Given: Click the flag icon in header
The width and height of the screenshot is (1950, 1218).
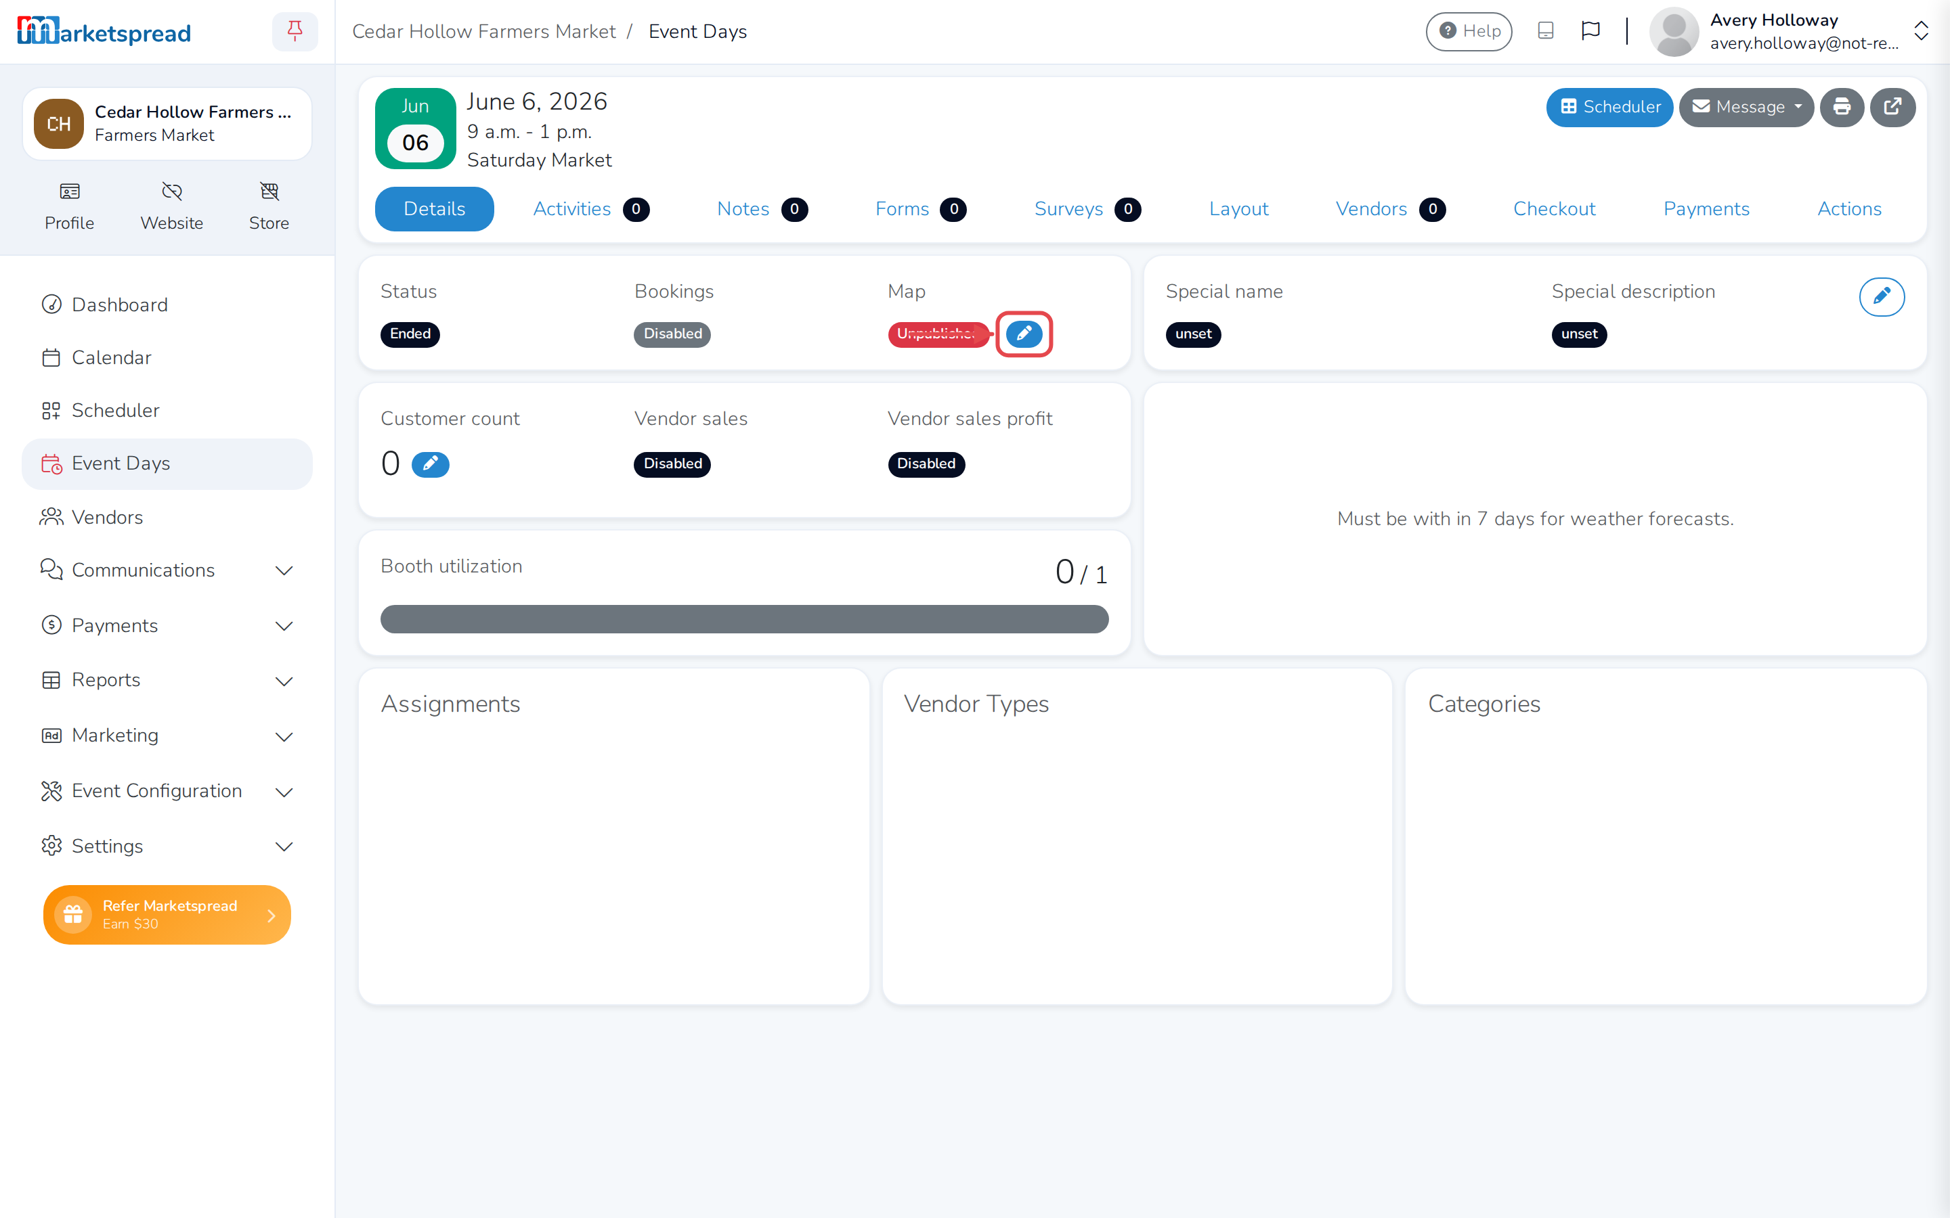Looking at the screenshot, I should (x=1590, y=31).
